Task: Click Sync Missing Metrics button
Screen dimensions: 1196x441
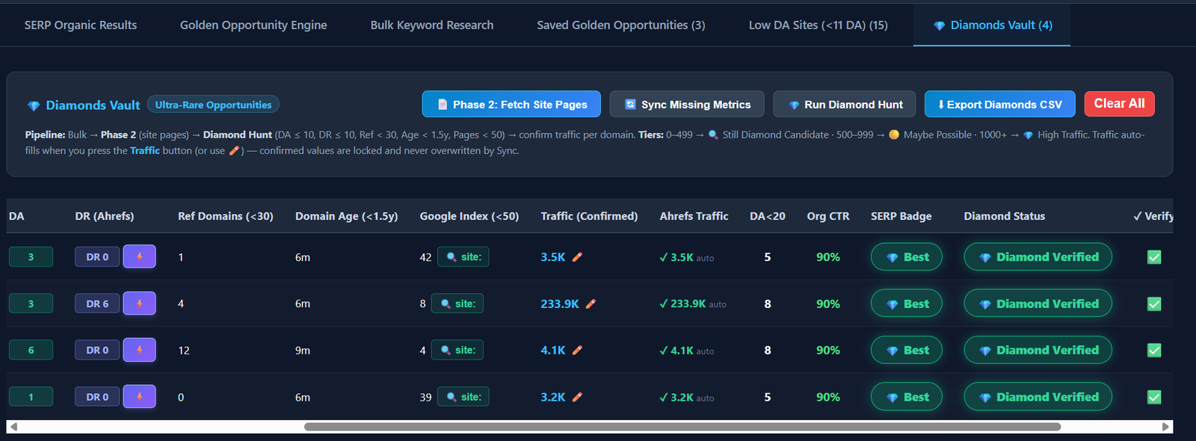Action: click(687, 105)
